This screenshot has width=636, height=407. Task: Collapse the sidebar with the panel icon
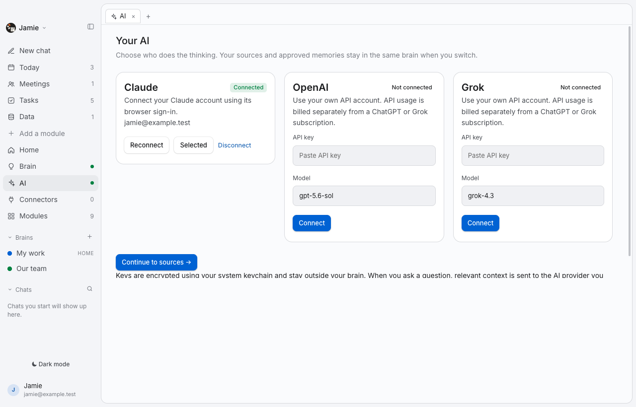tap(90, 27)
